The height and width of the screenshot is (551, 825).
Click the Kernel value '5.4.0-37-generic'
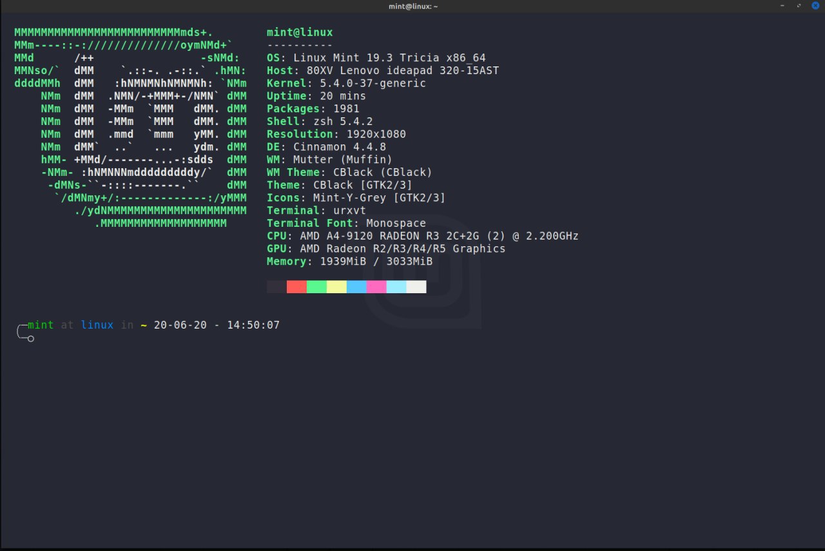[373, 83]
